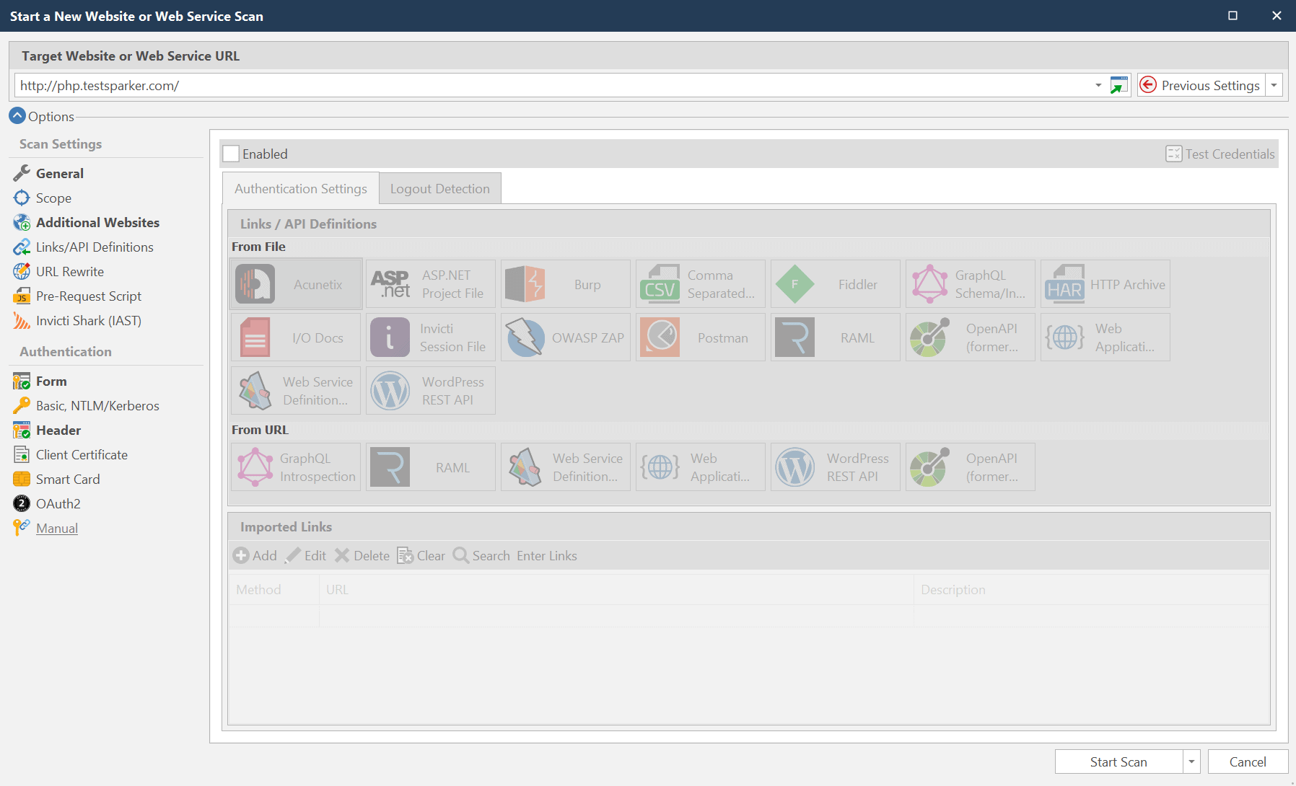Collapse the Options section

coord(17,115)
